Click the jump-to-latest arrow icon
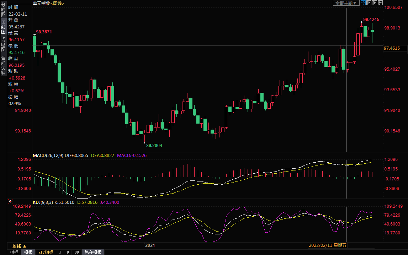The height and width of the screenshot is (255, 408). [380, 3]
